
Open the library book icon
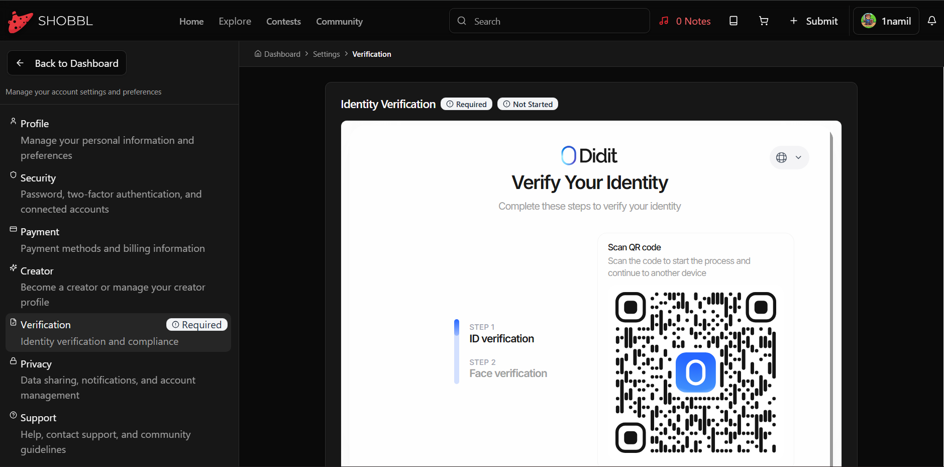(733, 21)
